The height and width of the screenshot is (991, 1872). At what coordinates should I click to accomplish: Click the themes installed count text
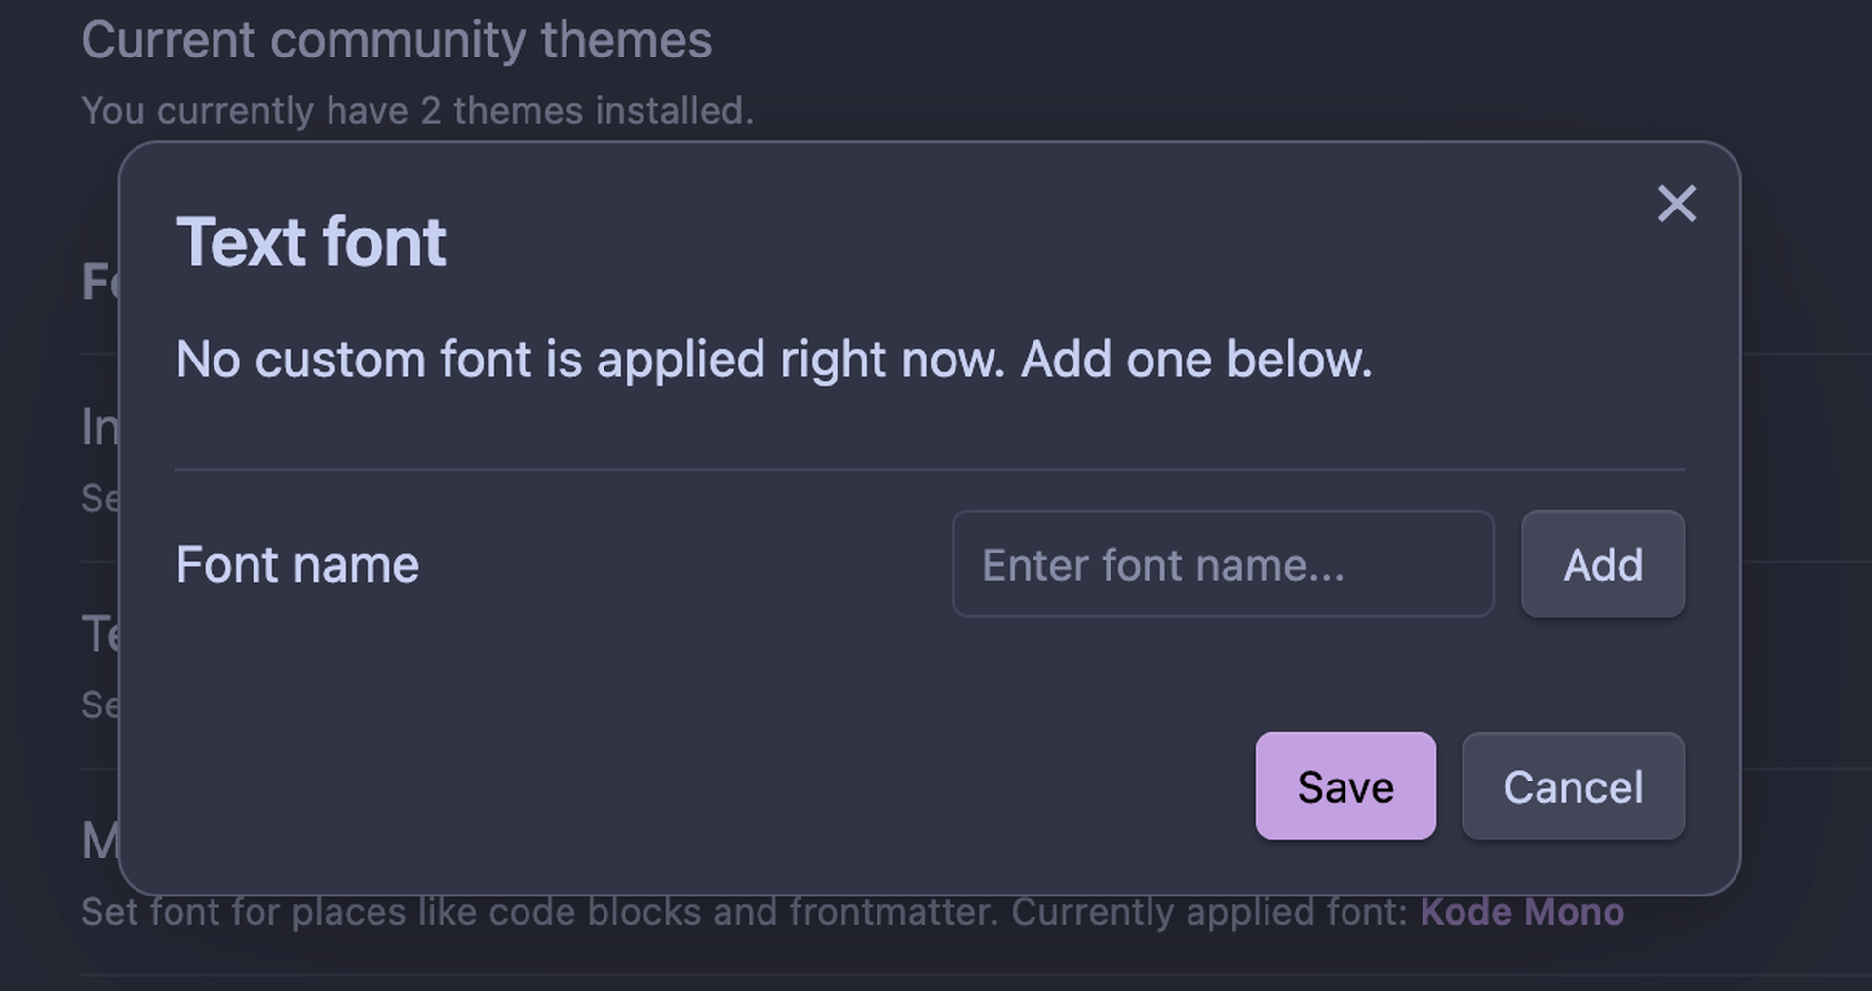click(x=419, y=110)
